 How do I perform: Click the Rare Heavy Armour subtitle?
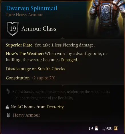25,15
